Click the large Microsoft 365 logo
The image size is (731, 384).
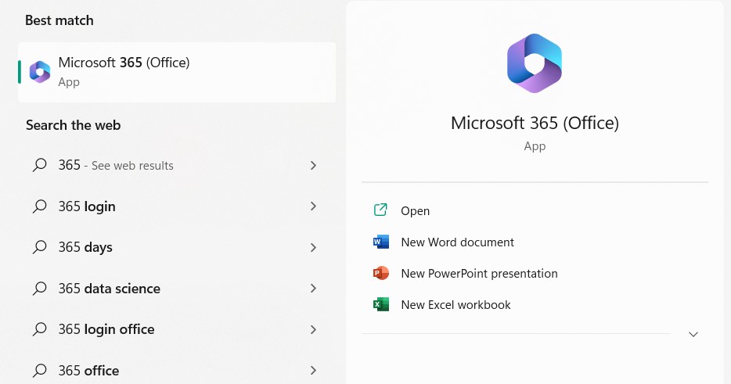[535, 63]
